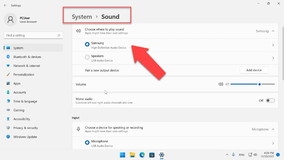Viewport: 284px width, 160px height.
Task: Collapse the Choose where to play sound section
Action: pyautogui.click(x=273, y=31)
